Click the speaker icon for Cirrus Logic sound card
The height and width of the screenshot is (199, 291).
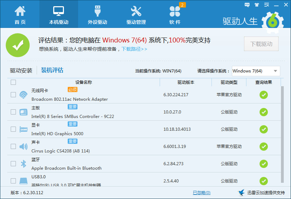coord(23,146)
